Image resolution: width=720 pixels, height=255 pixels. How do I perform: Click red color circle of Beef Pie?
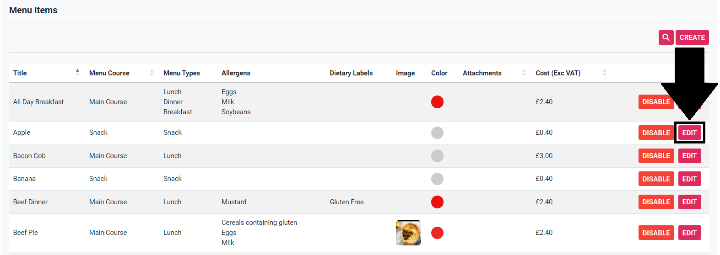coord(437,233)
